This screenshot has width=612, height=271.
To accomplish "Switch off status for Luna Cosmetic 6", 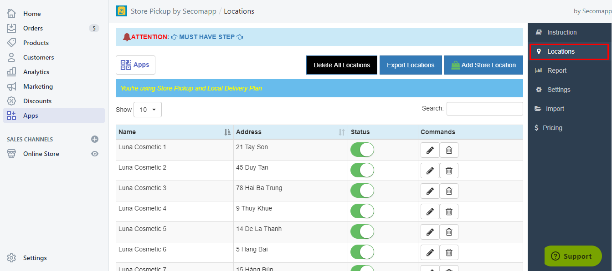I will click(x=362, y=252).
